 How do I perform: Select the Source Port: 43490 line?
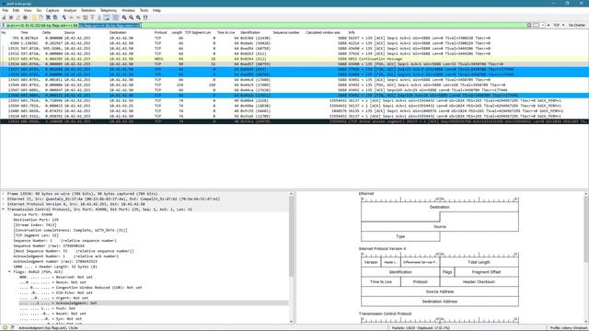(x=33, y=214)
